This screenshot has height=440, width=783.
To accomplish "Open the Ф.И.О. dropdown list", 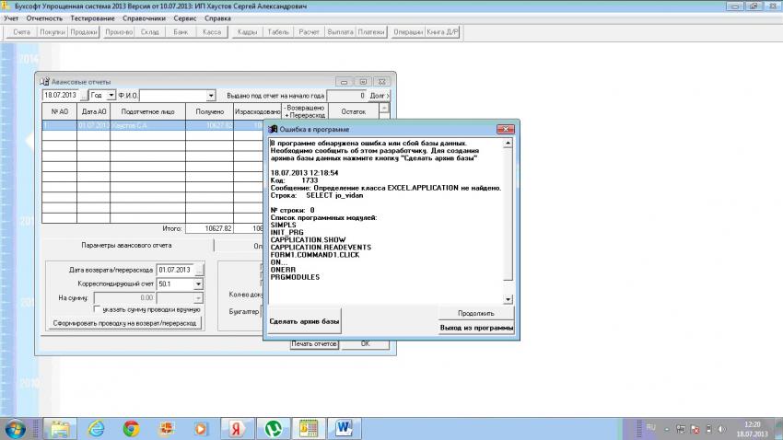I will (211, 95).
